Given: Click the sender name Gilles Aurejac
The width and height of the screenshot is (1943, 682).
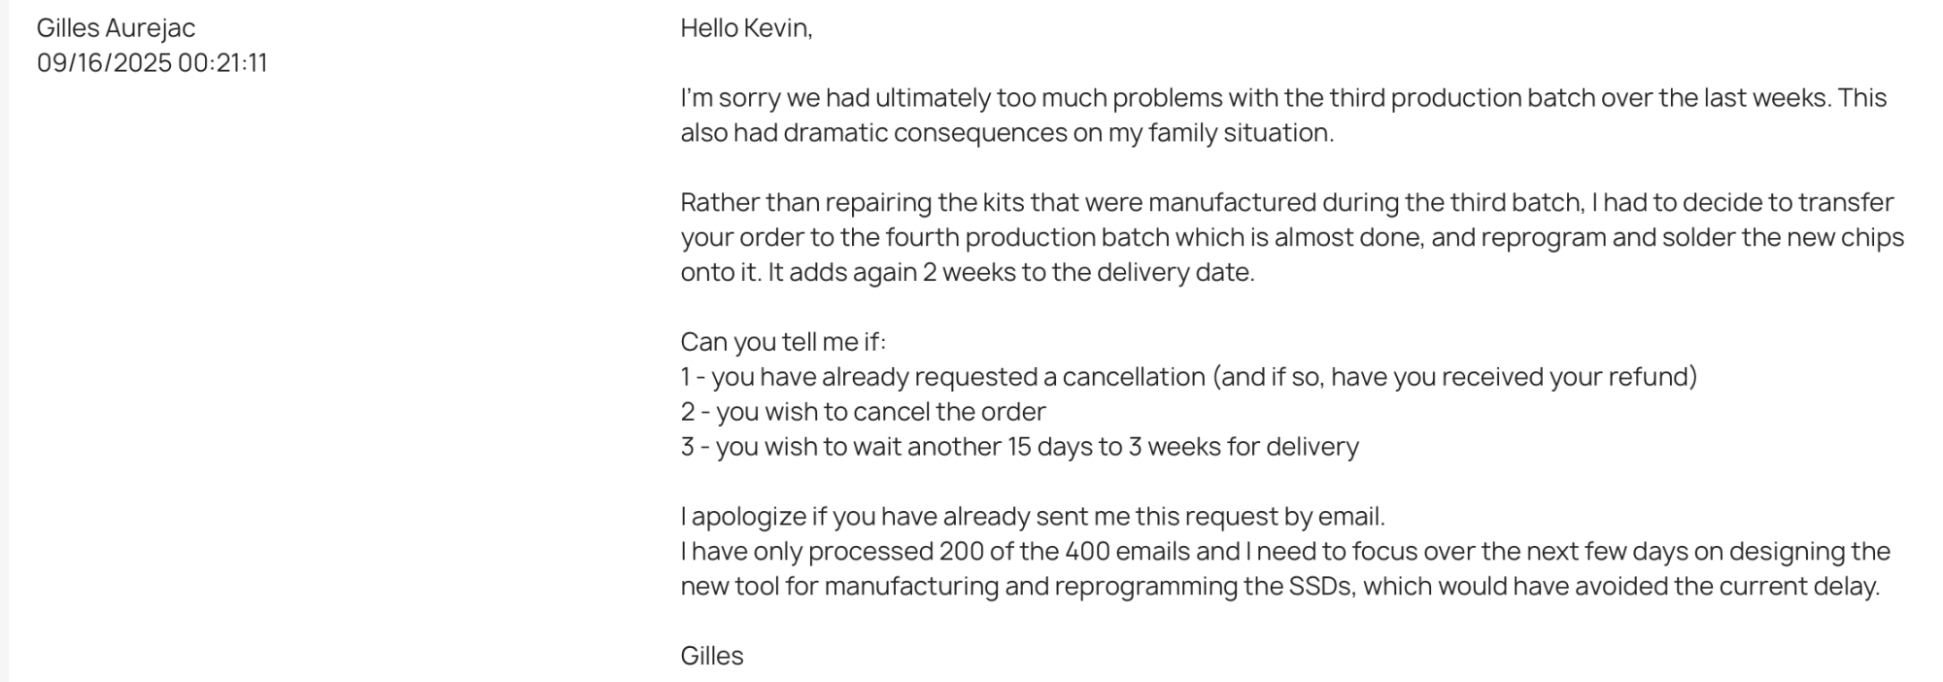Looking at the screenshot, I should (116, 28).
